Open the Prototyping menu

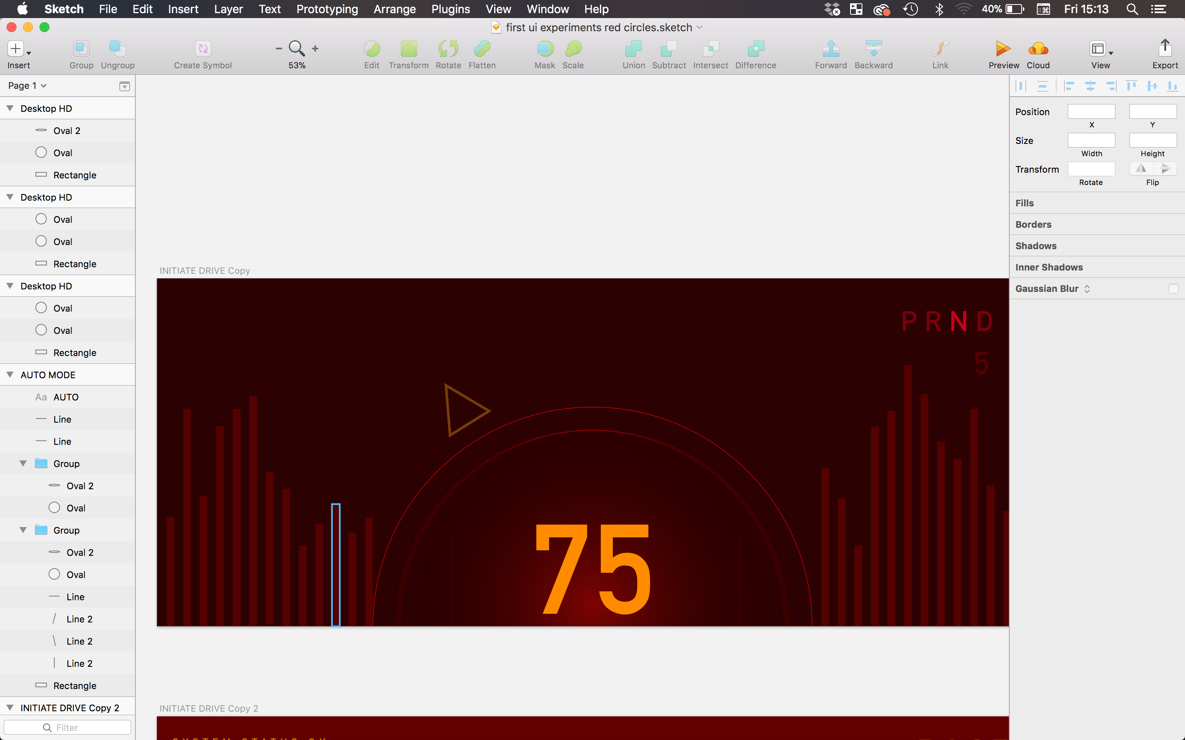click(x=327, y=9)
